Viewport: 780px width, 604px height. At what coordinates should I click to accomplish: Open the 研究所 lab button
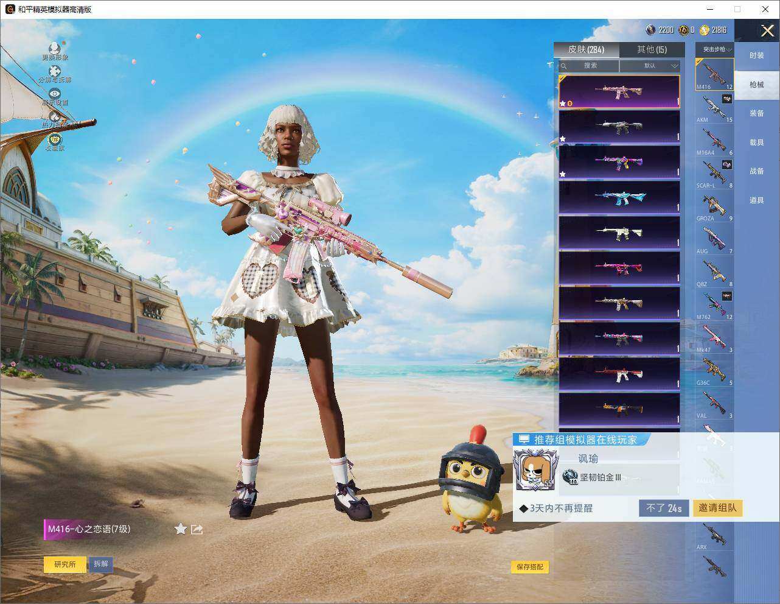click(65, 564)
